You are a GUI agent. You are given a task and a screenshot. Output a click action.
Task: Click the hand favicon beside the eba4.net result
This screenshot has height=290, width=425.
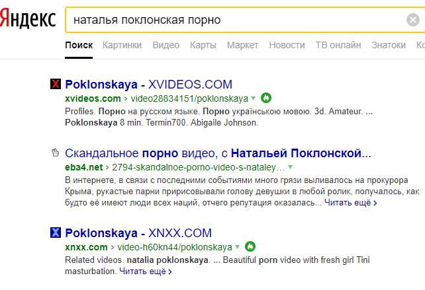click(x=56, y=153)
